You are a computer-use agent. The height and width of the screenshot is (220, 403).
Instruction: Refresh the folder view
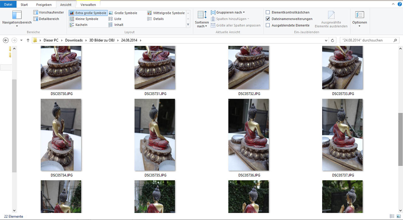[333, 40]
